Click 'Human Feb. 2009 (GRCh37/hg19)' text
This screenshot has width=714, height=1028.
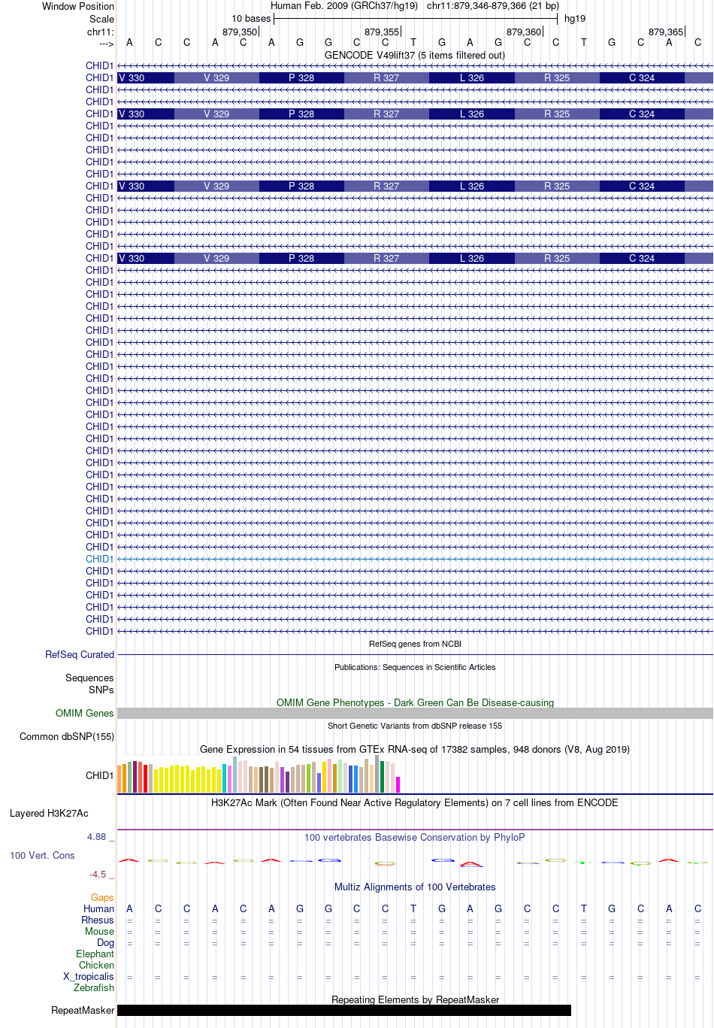click(x=344, y=6)
